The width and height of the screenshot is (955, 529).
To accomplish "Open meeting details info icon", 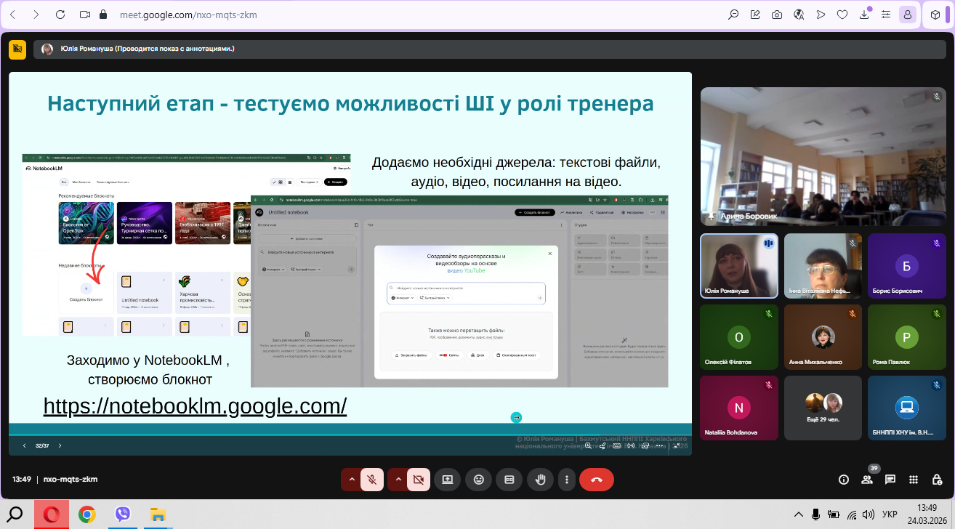I will [844, 480].
